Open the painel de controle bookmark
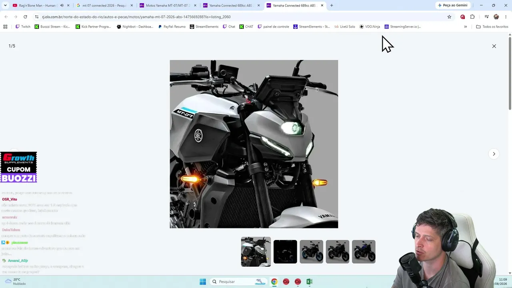This screenshot has width=512, height=288. [273, 27]
